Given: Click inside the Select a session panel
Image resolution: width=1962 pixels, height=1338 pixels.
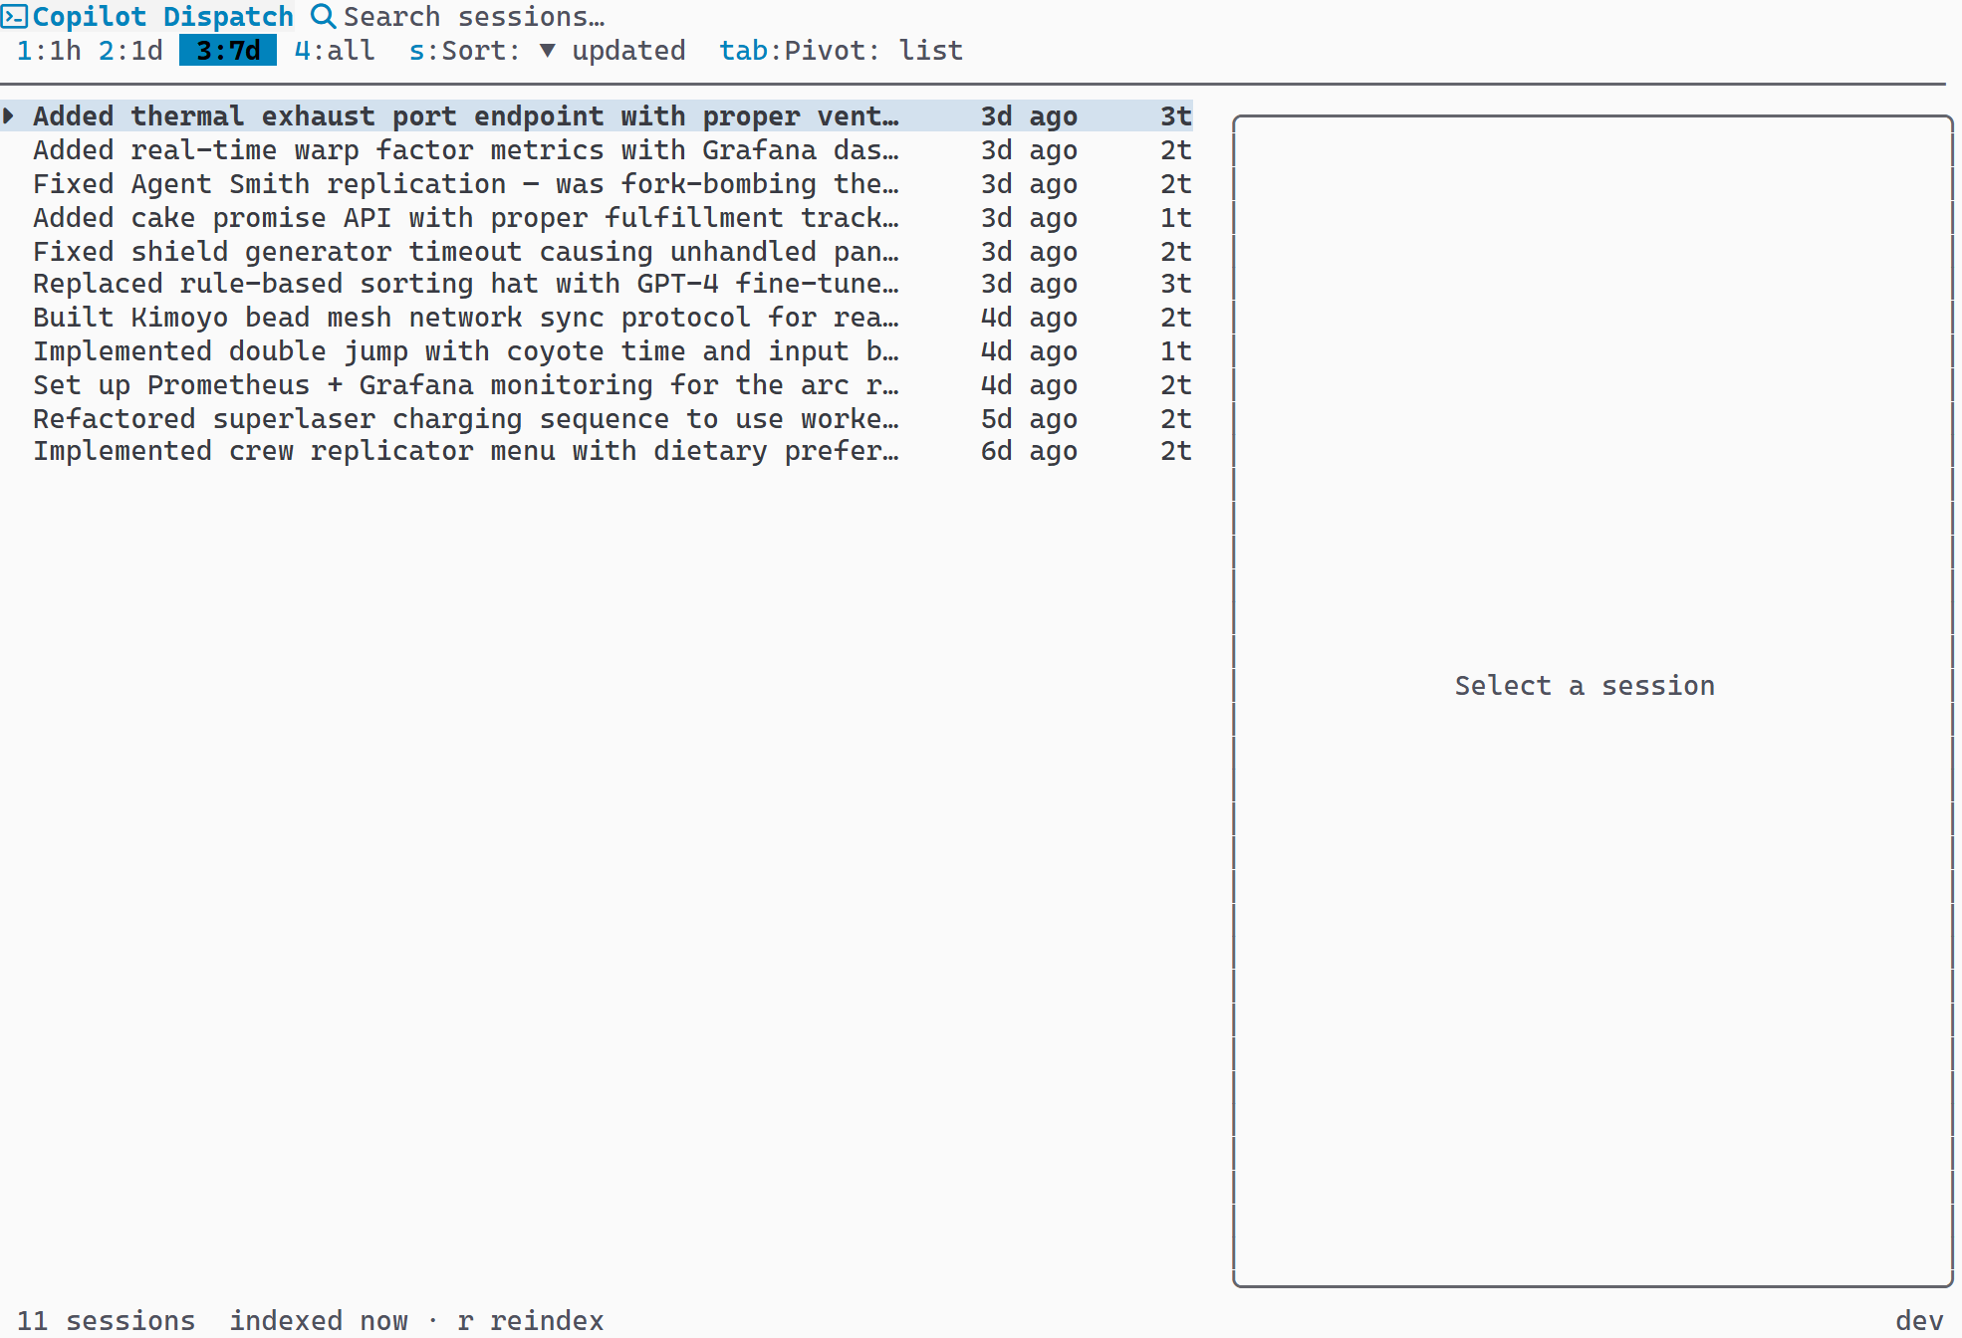Looking at the screenshot, I should (x=1585, y=685).
